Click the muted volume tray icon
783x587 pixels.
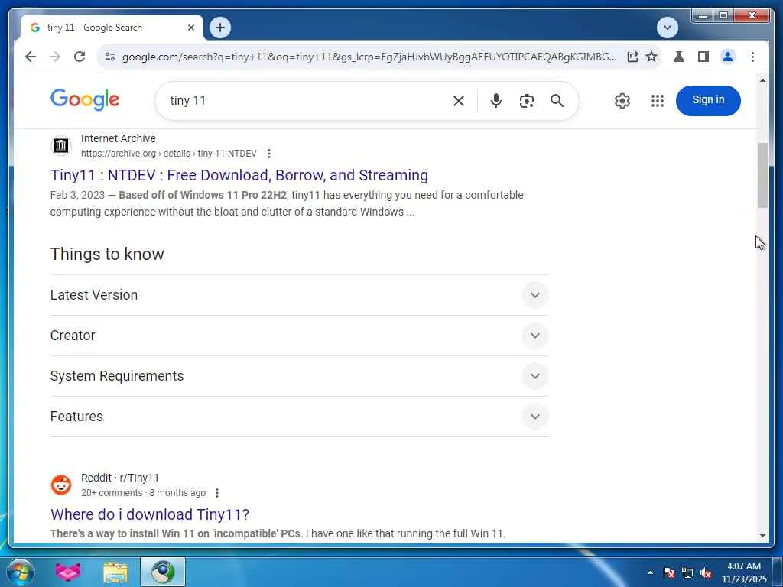point(706,572)
